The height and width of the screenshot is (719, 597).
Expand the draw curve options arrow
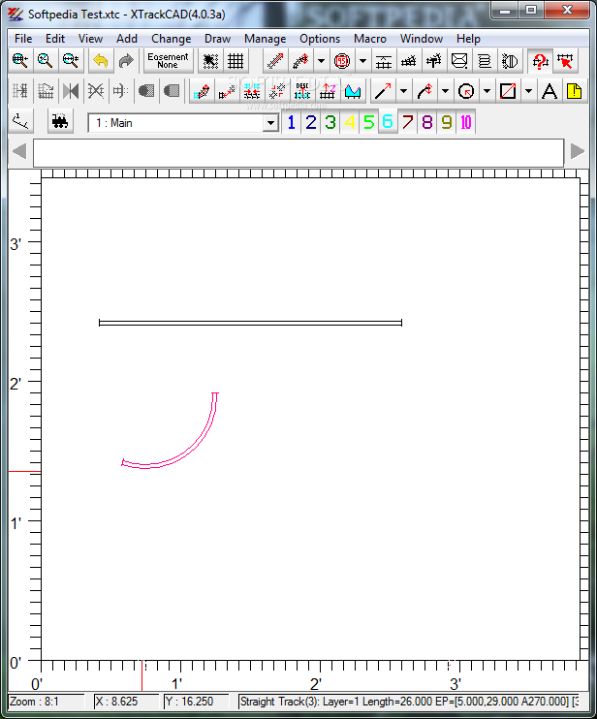(445, 91)
